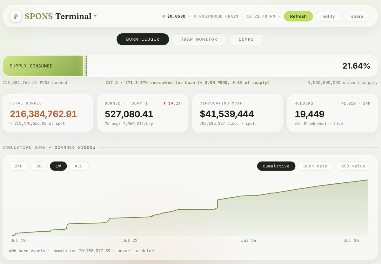
Task: Select the ALL time range
Action: tap(78, 166)
